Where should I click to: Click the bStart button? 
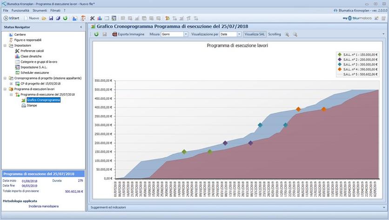[13, 18]
